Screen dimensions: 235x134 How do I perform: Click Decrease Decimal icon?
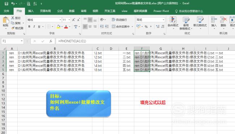coord(163,27)
